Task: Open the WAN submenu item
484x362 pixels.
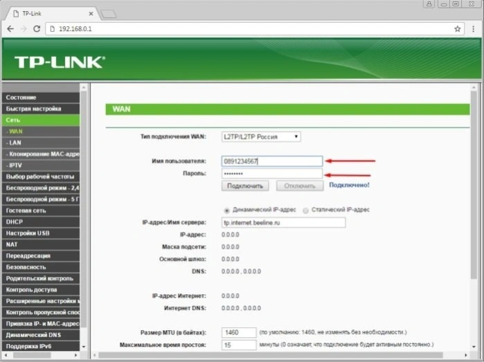Action: pyautogui.click(x=41, y=132)
